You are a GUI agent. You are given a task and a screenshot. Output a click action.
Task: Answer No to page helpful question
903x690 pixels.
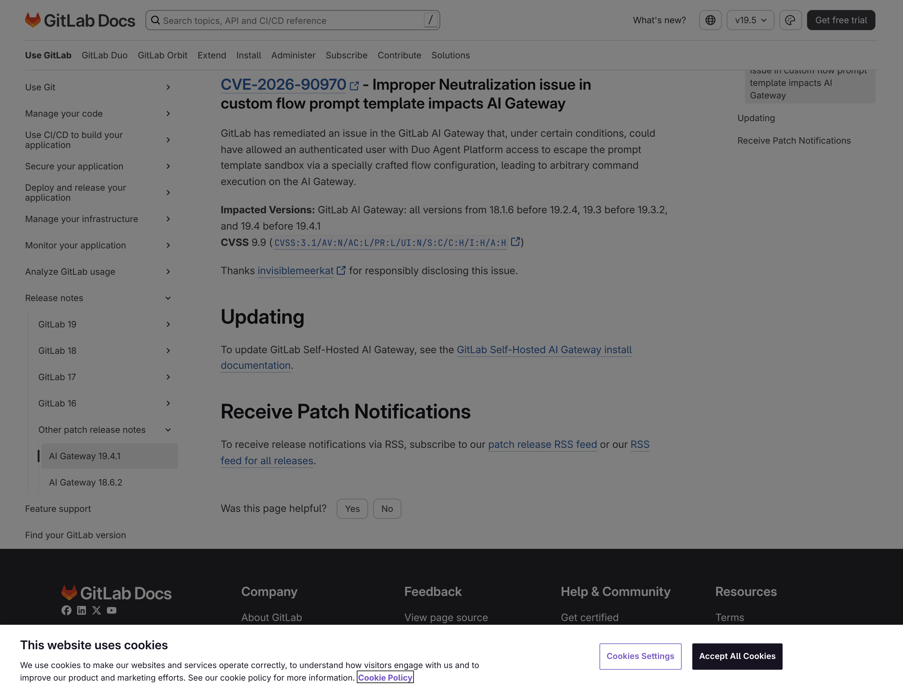tap(387, 508)
